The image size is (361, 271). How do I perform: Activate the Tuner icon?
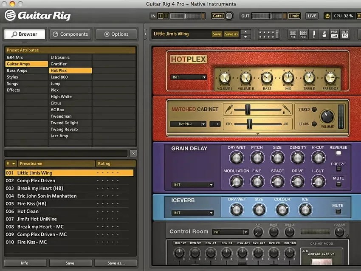[x=314, y=34]
